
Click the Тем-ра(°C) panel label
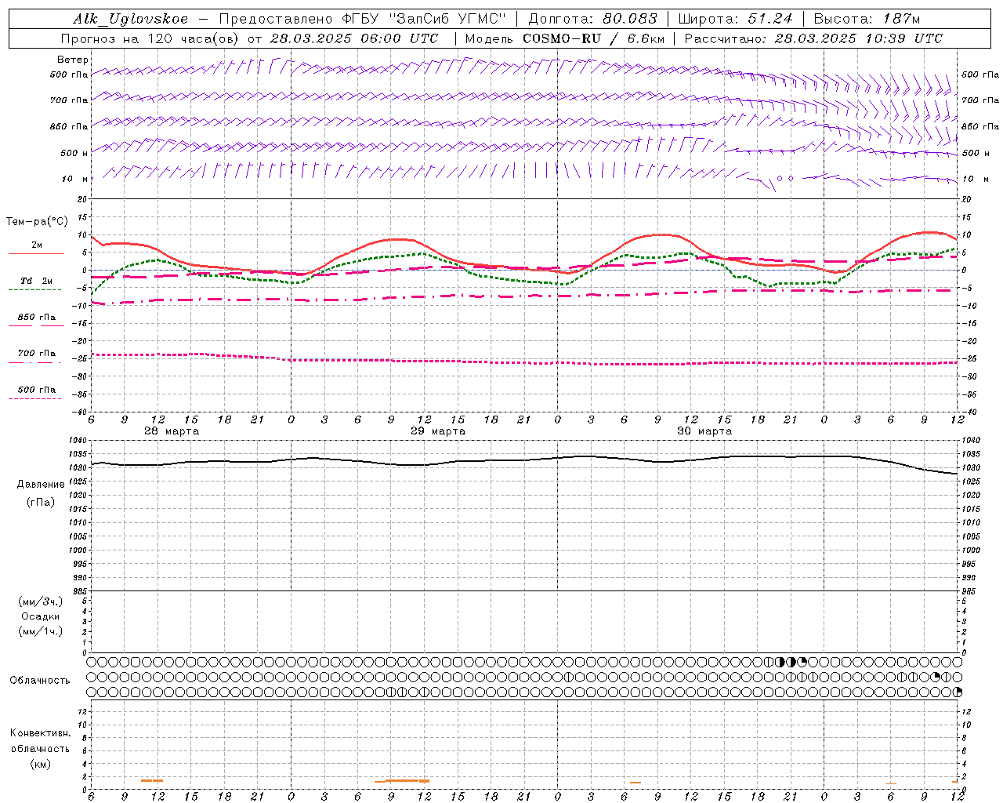tap(37, 222)
